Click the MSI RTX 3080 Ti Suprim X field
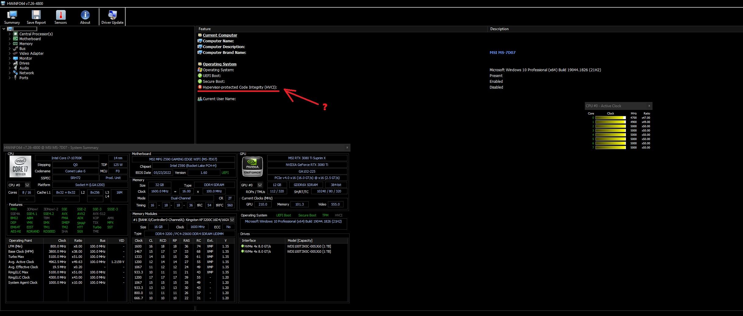This screenshot has height=316, width=743. click(307, 158)
